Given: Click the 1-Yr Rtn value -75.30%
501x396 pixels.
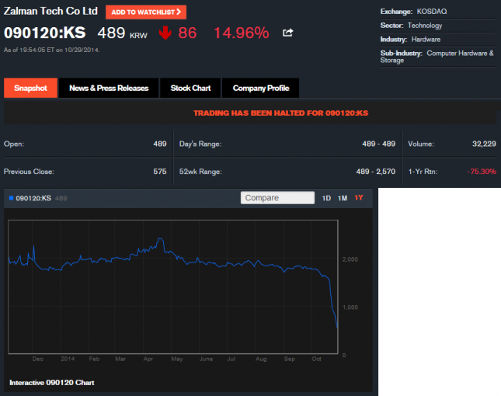Looking at the screenshot, I should click(482, 172).
